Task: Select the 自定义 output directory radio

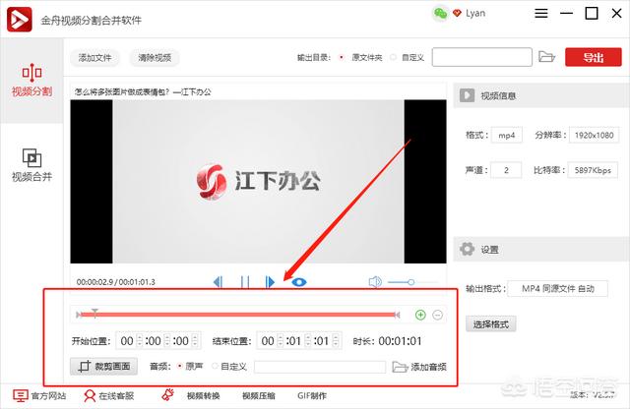Action: pyautogui.click(x=393, y=58)
